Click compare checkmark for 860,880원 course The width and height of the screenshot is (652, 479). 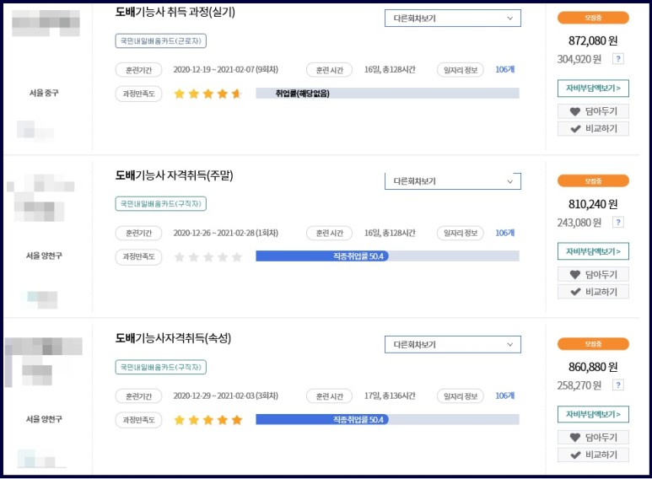click(575, 455)
